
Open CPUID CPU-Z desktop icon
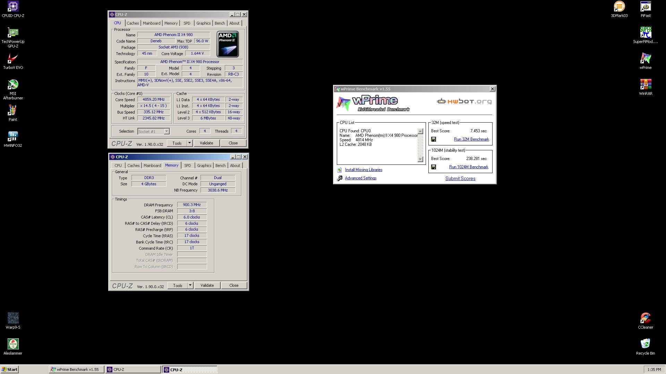tap(13, 9)
